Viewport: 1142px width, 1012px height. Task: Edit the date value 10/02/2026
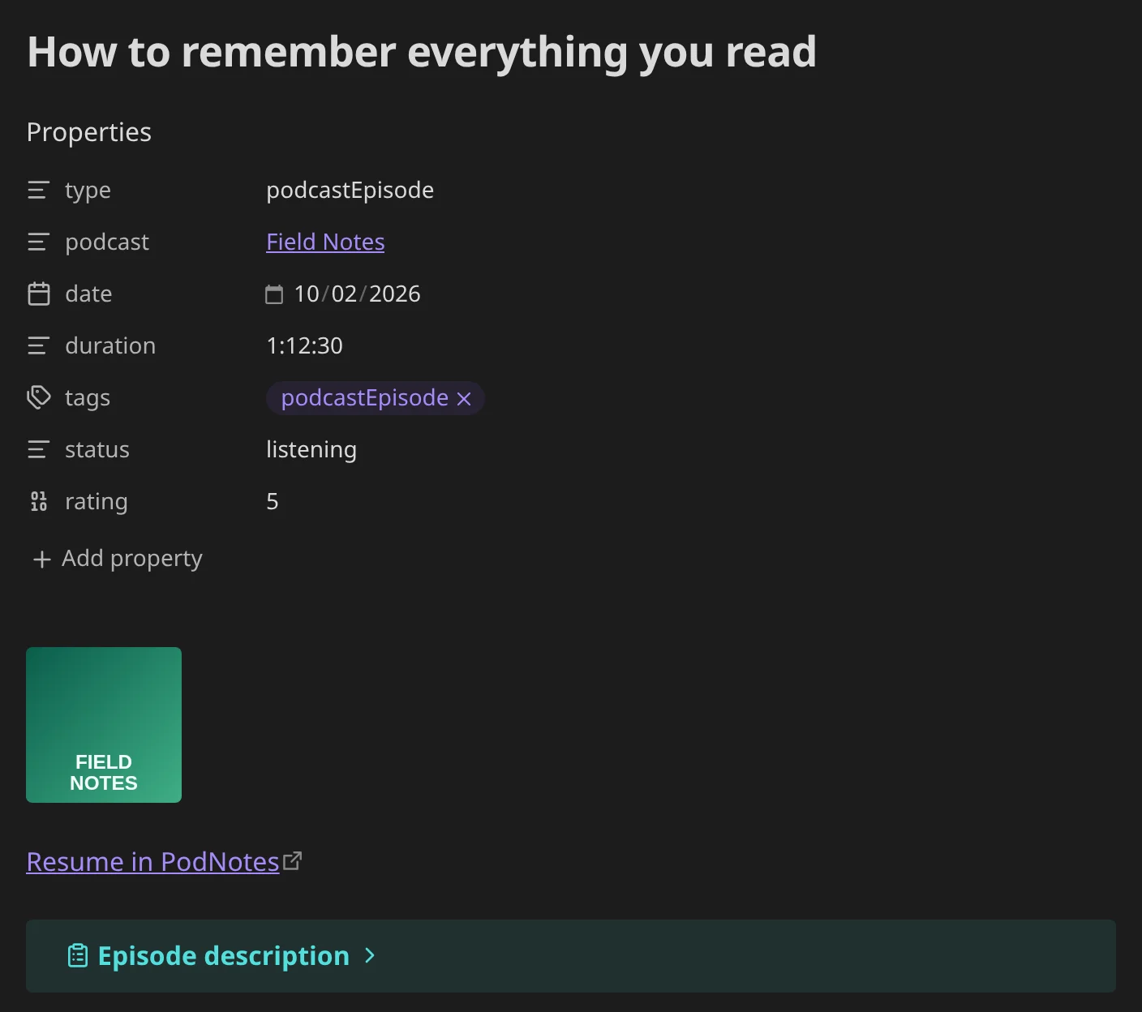(357, 294)
